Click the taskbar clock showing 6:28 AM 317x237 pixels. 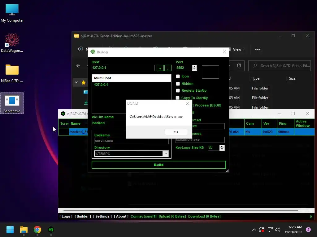(x=293, y=230)
